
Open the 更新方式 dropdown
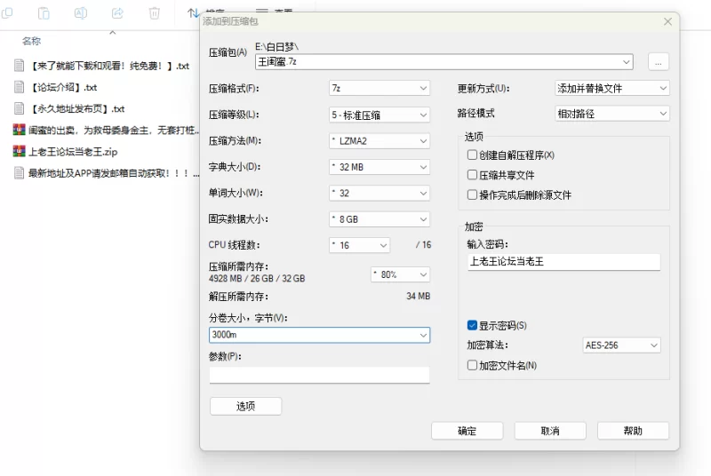611,88
